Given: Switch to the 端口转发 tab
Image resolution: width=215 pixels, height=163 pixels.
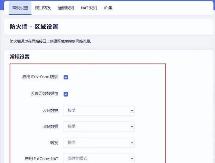Looking at the screenshot, I should 43,8.
